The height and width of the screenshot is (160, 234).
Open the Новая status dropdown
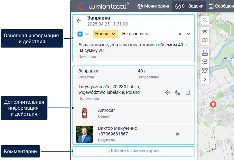pos(105,34)
